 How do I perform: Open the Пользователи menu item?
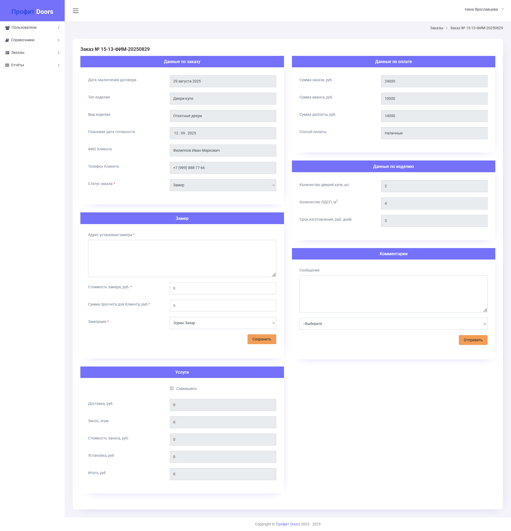click(x=24, y=27)
